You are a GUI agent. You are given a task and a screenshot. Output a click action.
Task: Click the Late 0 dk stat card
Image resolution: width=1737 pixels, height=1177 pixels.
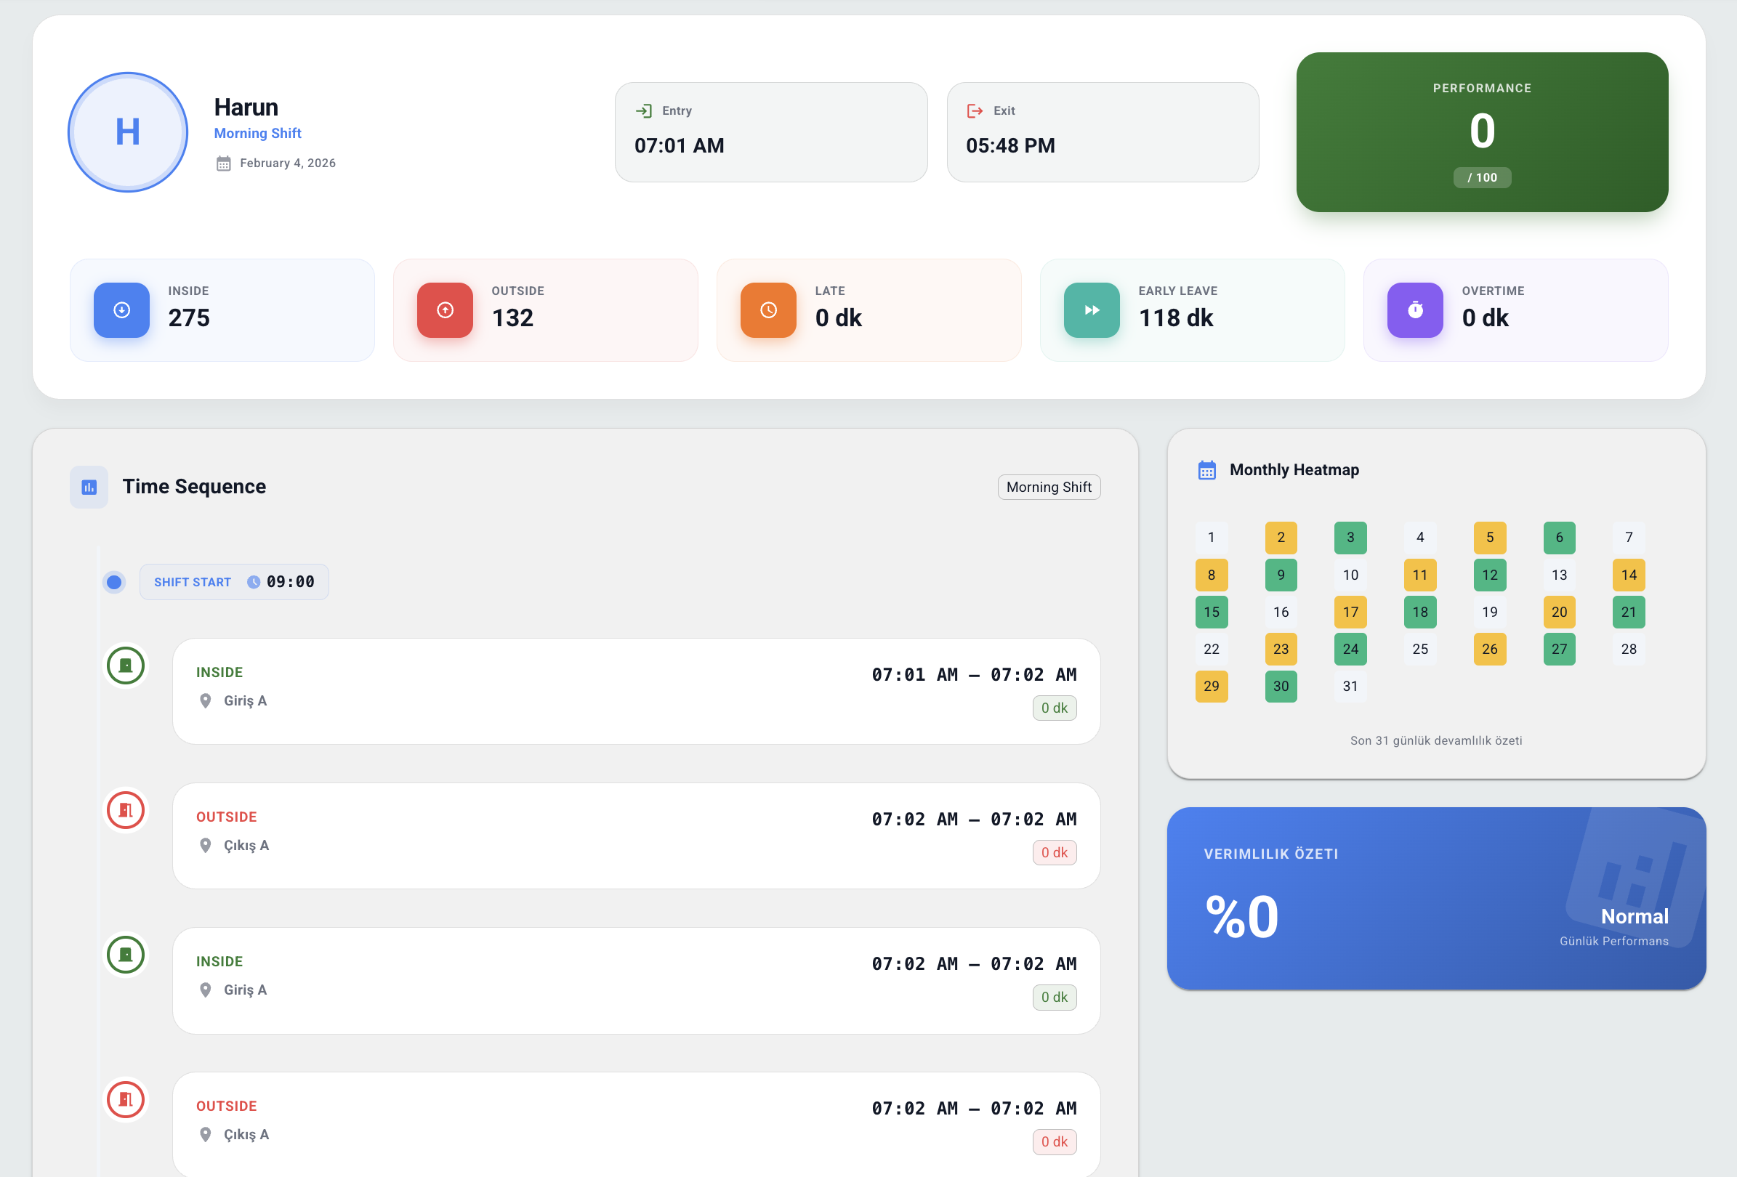[x=869, y=310]
